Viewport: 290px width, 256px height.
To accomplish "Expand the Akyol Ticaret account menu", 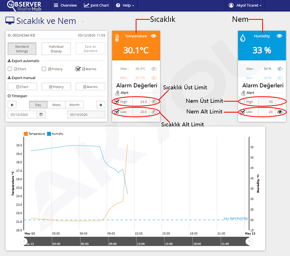I will coord(246,5).
